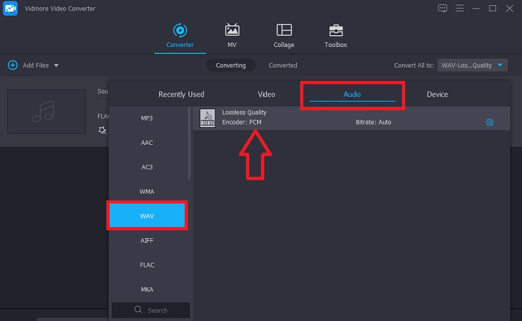Open the Convert All to format dropdown

tap(472, 65)
